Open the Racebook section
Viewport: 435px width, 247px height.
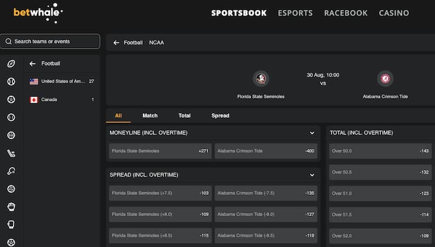[346, 13]
